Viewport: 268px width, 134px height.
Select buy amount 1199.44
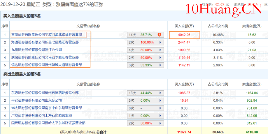pos(184,57)
